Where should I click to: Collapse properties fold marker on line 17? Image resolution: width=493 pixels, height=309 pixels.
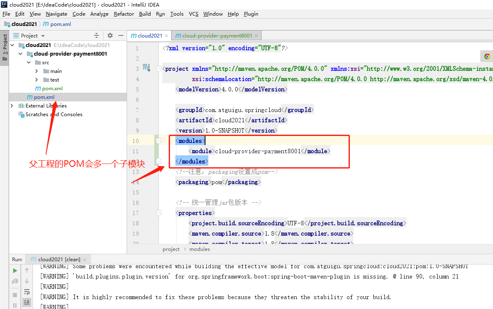click(159, 213)
